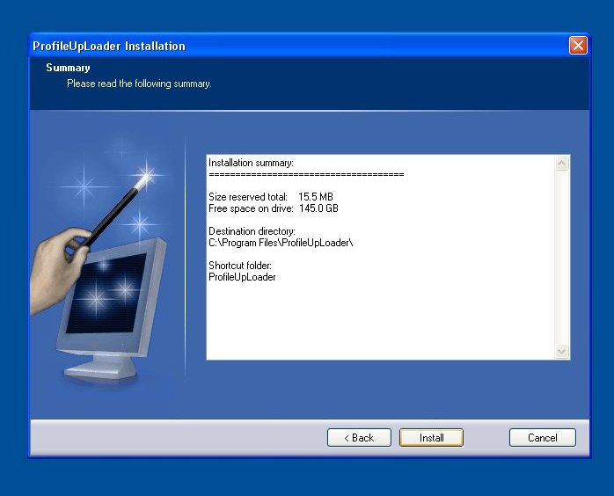Close the installation window with the X

578,46
